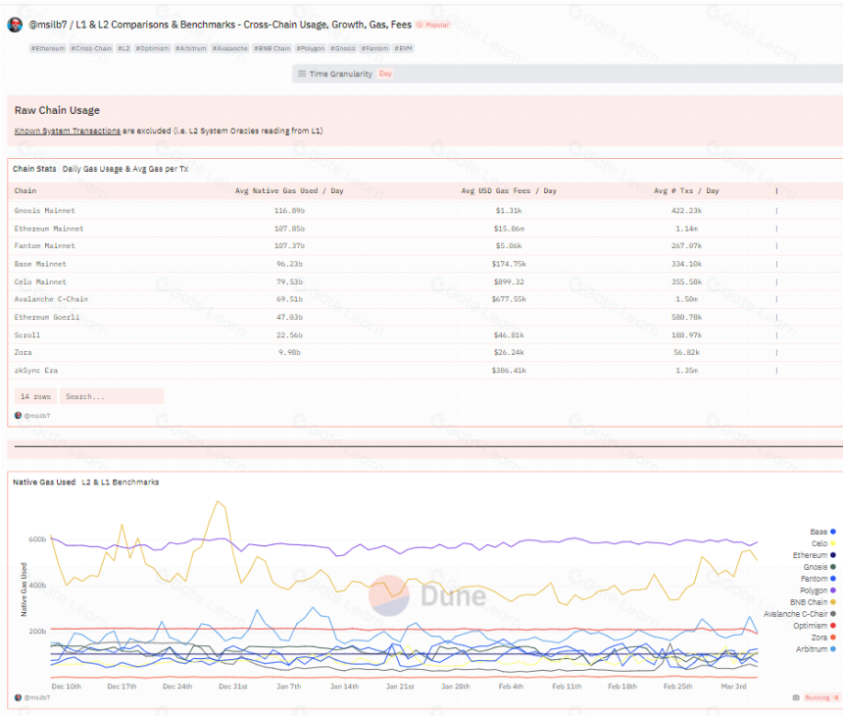
Task: Click the camera screenshot icon under chart
Action: (x=796, y=697)
